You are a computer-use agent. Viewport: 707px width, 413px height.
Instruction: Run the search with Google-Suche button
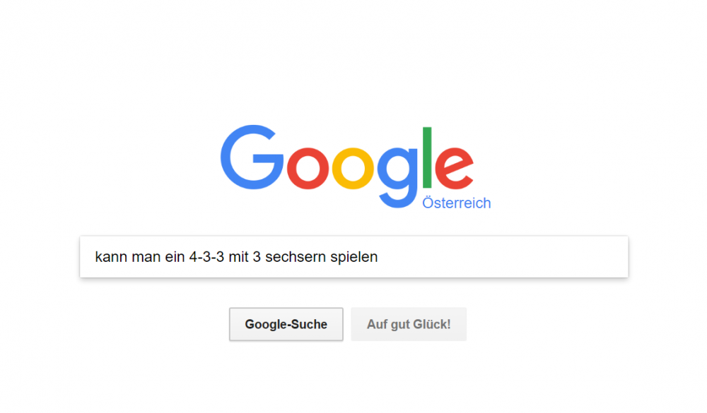(x=286, y=324)
